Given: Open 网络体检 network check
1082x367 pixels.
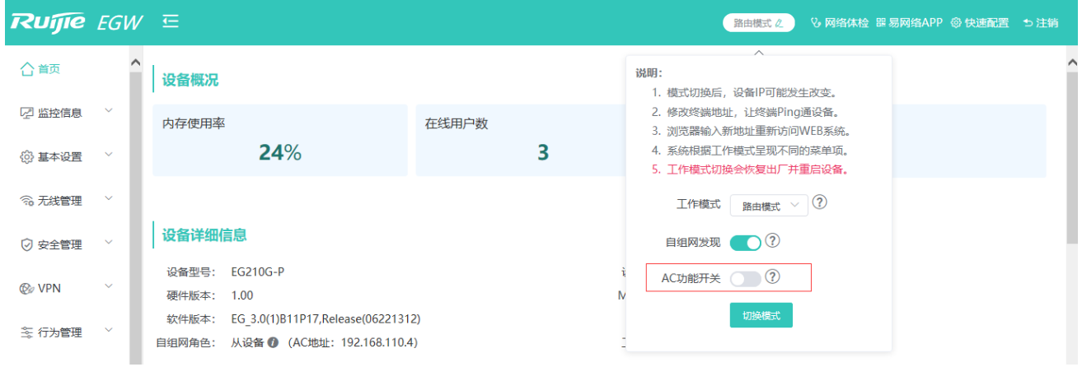Looking at the screenshot, I should [839, 23].
